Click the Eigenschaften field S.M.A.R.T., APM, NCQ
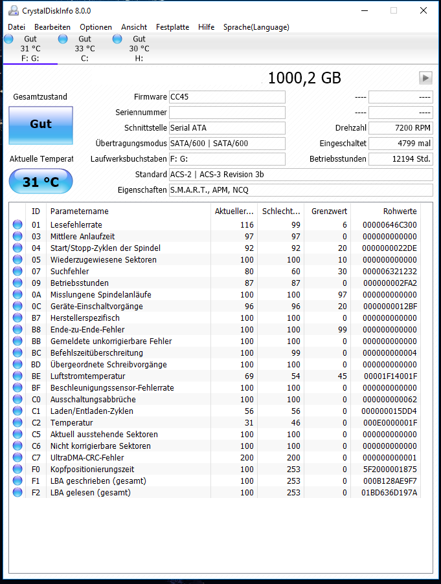 click(x=301, y=190)
